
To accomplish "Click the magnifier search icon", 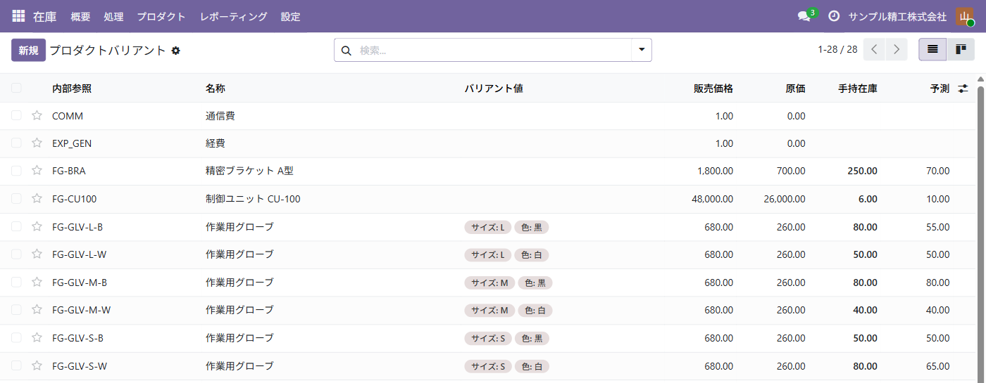I will click(x=346, y=51).
